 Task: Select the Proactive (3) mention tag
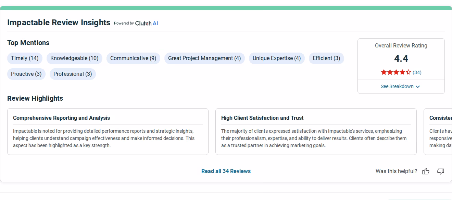click(26, 74)
